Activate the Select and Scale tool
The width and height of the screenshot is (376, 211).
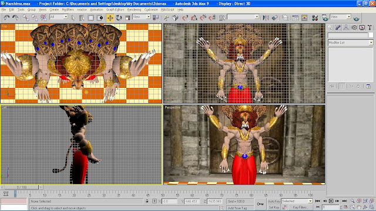tap(127, 18)
